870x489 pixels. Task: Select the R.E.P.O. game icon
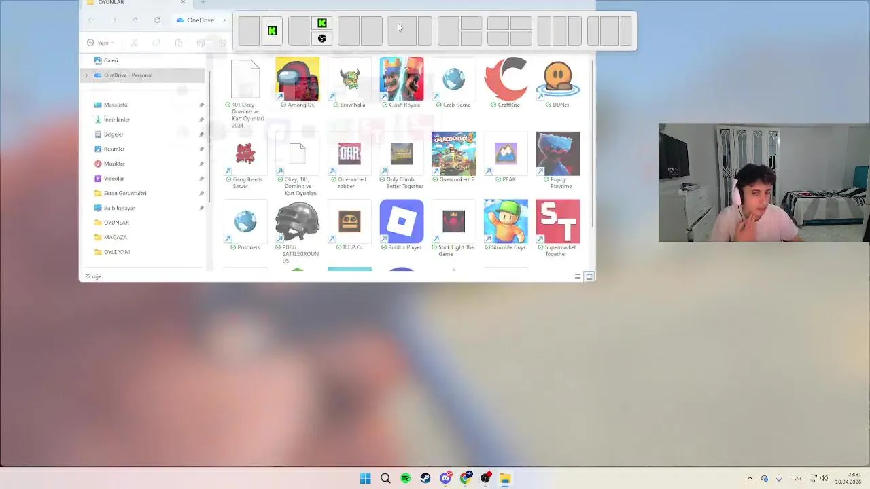[x=349, y=225]
